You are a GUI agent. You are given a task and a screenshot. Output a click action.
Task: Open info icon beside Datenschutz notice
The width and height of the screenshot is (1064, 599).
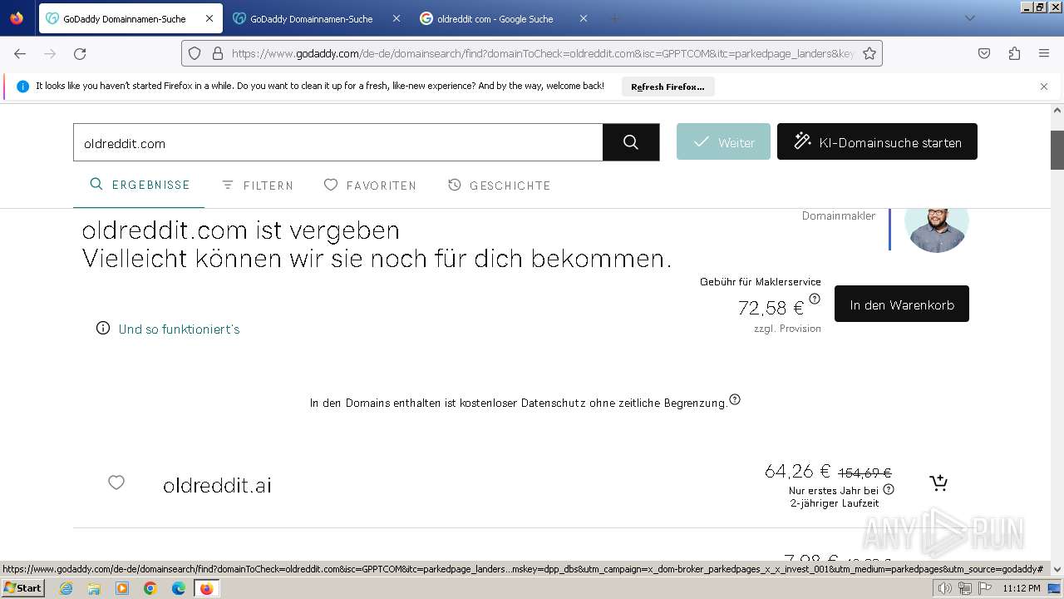(x=735, y=400)
